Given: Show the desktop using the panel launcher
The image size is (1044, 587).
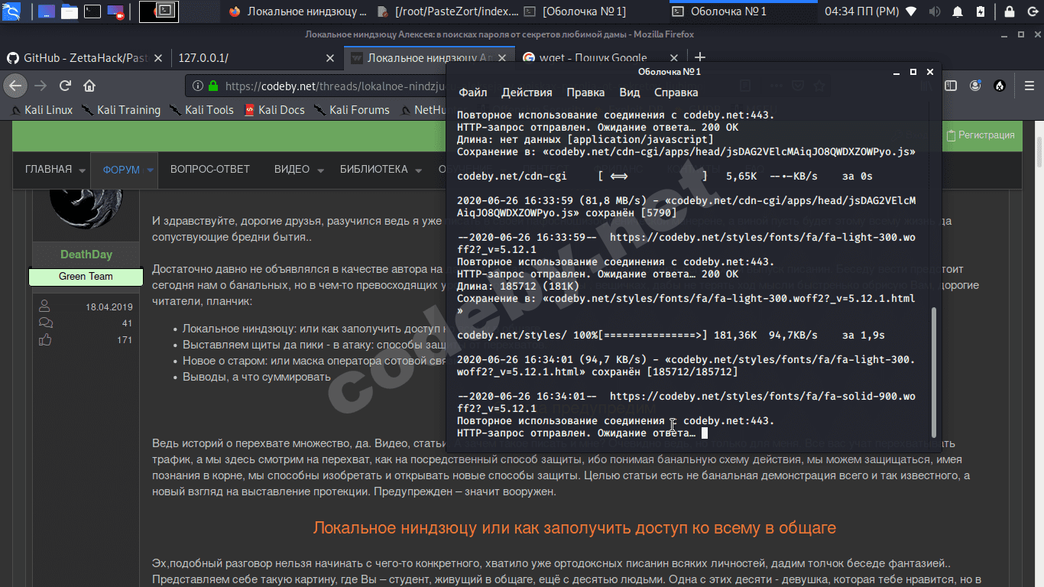Looking at the screenshot, I should coord(46,11).
